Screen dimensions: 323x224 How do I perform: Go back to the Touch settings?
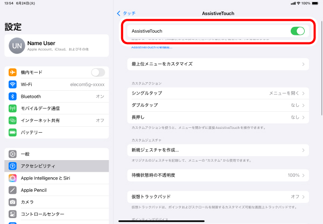pyautogui.click(x=127, y=12)
